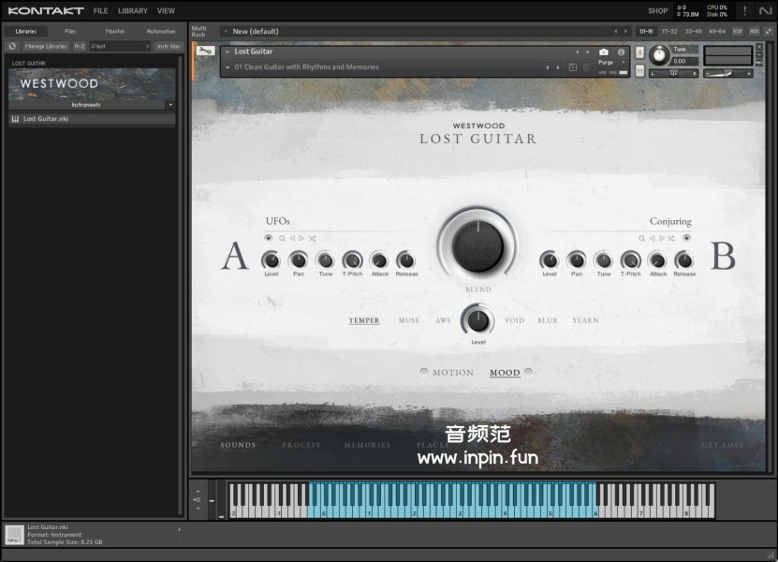Randomize layer A sound with shuffle icon
778x562 pixels.
pyautogui.click(x=312, y=238)
